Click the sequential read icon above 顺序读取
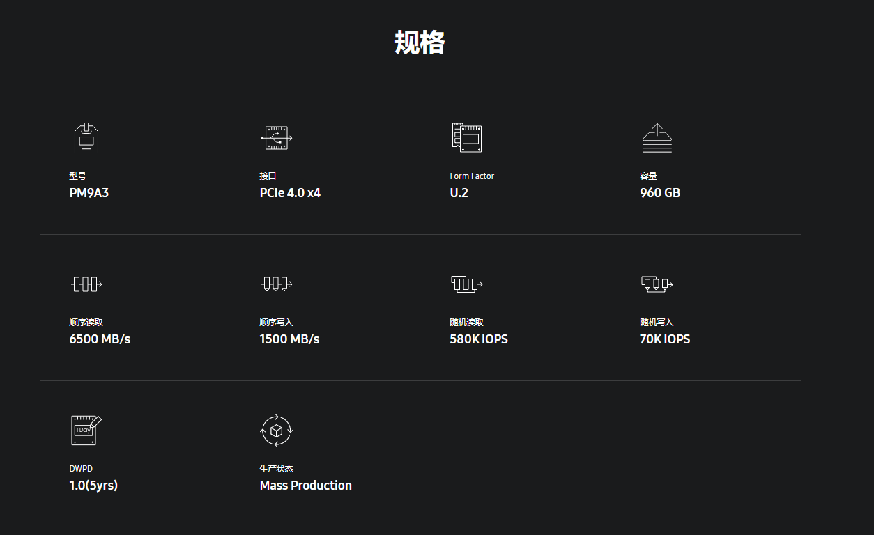This screenshot has height=535, width=874. click(86, 284)
